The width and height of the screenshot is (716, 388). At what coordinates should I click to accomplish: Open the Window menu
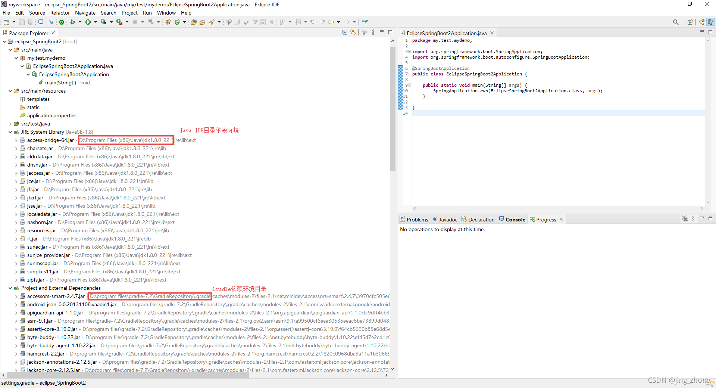pyautogui.click(x=166, y=13)
